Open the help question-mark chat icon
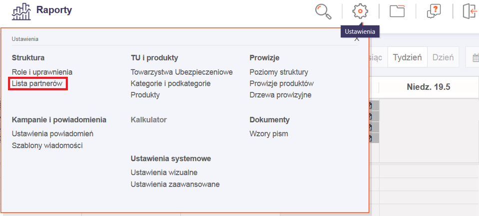The image size is (479, 216). [x=434, y=11]
